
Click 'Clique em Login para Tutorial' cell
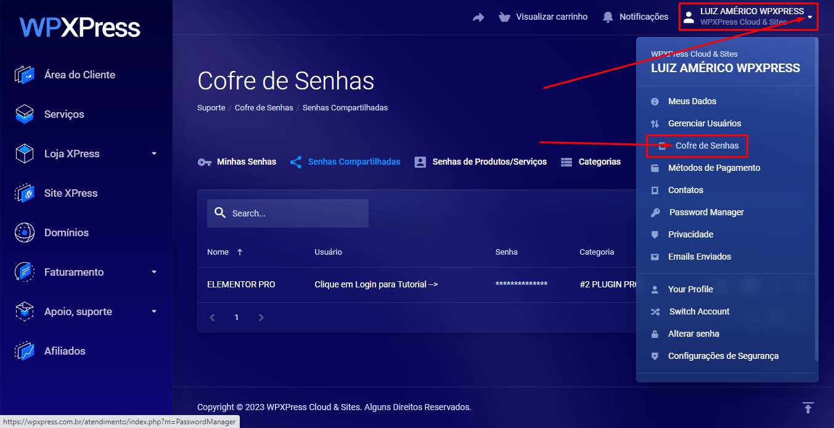coord(376,284)
